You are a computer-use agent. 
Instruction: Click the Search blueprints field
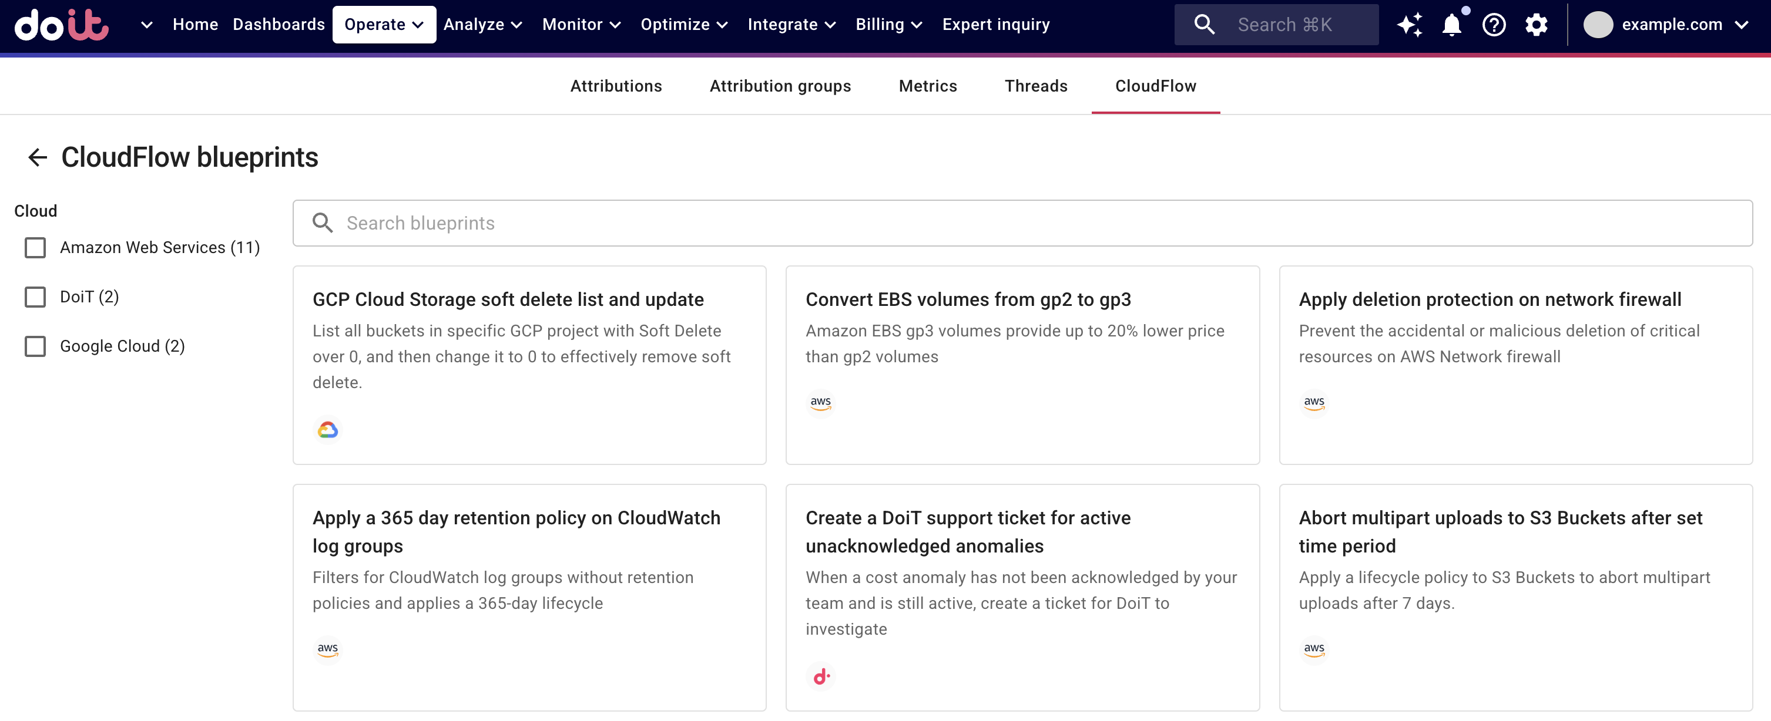coord(1022,223)
